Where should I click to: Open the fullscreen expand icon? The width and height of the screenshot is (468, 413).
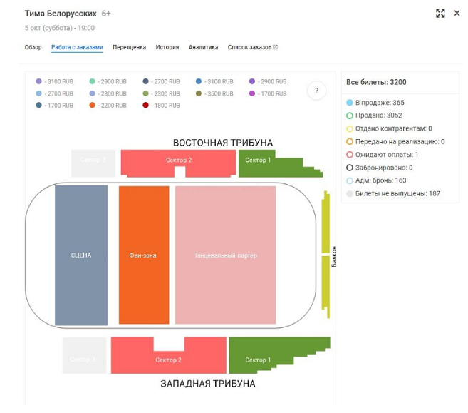440,13
